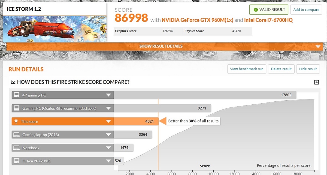This screenshot has height=175, width=327.
Task: Click the Score axis label on the chart
Action: 205,166
